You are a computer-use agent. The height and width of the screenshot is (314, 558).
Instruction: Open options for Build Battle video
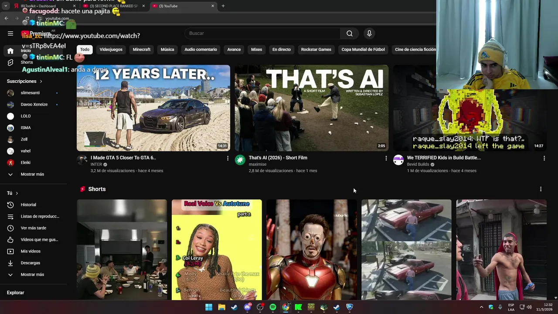point(544,158)
